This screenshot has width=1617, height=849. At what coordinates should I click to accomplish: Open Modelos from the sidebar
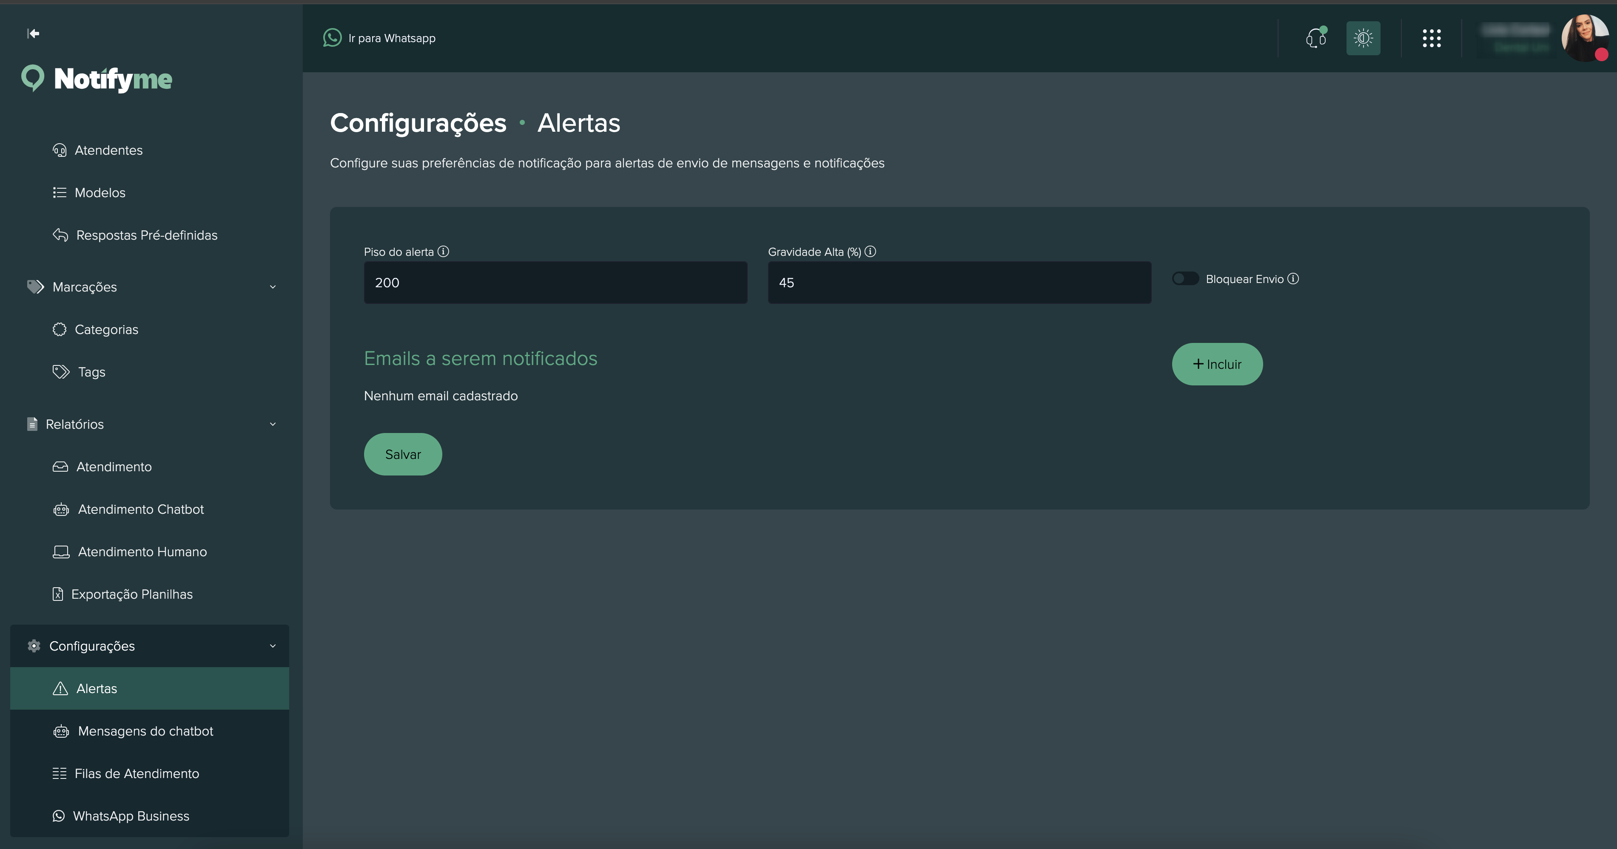100,192
